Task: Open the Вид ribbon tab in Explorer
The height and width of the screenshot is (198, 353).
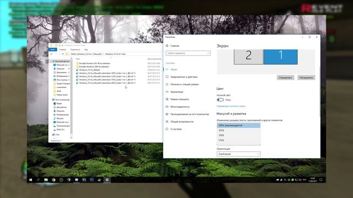Action: tap(86, 50)
